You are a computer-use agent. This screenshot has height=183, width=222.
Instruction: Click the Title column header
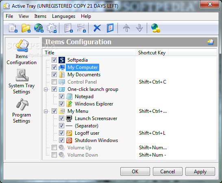click(89, 53)
